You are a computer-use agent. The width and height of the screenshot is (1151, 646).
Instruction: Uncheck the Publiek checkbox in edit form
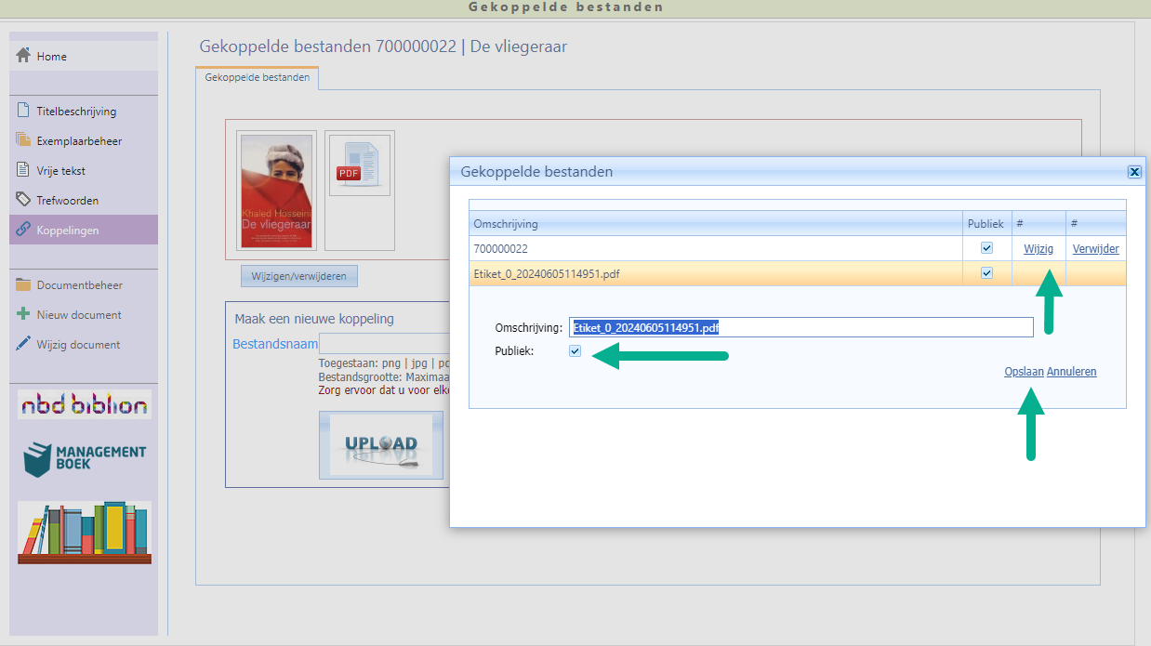coord(575,351)
